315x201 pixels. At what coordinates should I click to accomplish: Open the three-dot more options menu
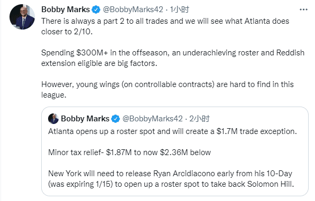(x=303, y=9)
